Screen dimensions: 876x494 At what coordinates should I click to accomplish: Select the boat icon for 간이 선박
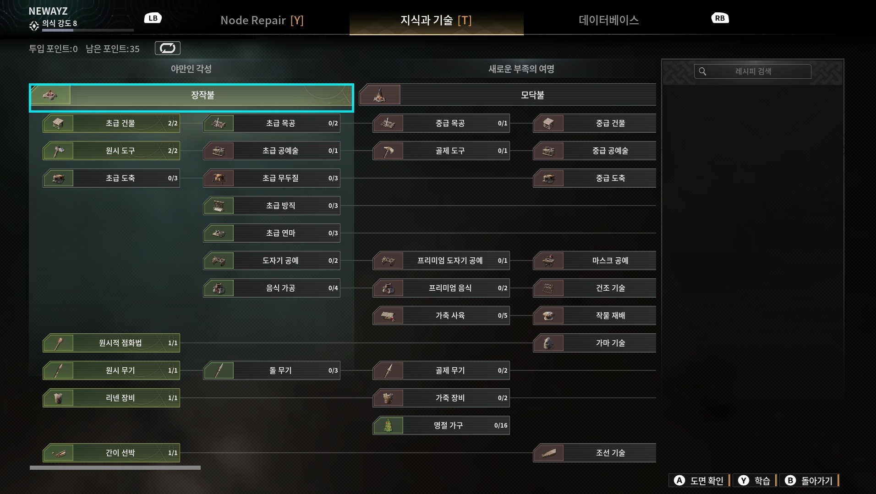pyautogui.click(x=58, y=453)
